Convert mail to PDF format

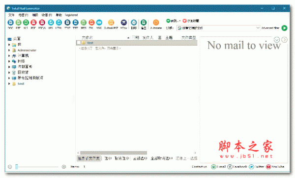33,24
